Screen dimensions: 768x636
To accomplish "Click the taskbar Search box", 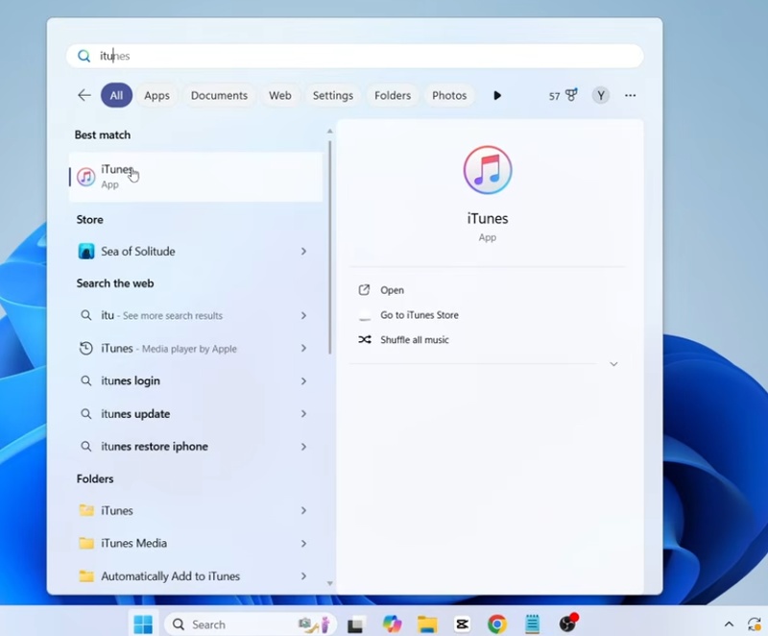I will tap(251, 624).
